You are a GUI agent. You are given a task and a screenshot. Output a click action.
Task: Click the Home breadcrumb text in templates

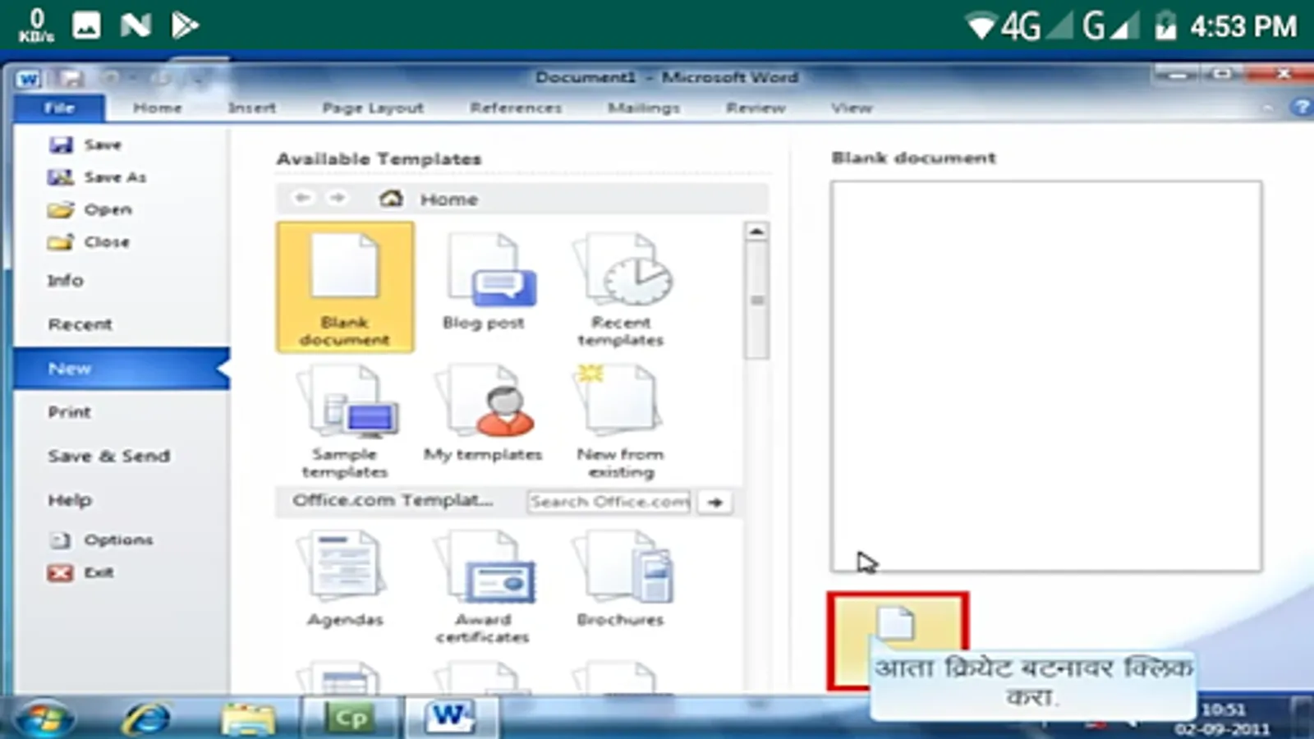(448, 199)
